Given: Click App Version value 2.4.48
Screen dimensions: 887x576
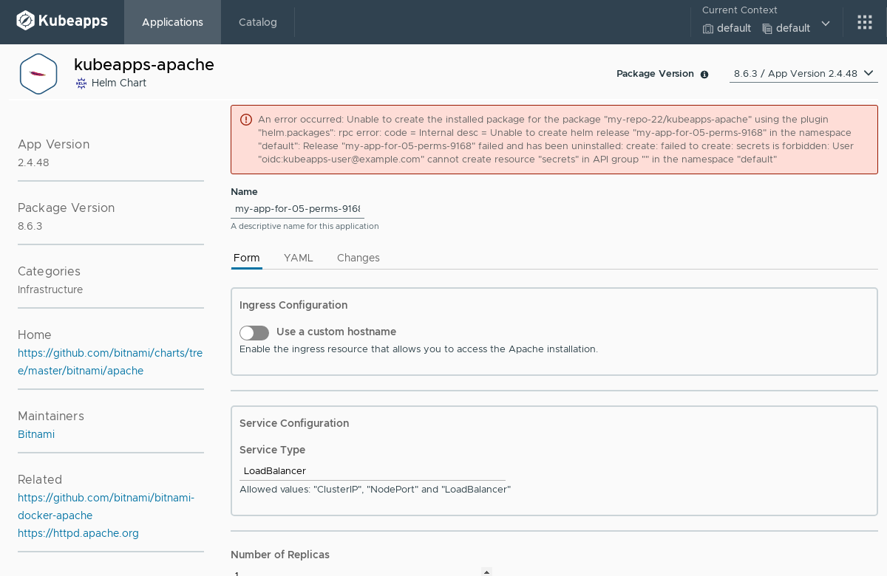Looking at the screenshot, I should coord(33,162).
